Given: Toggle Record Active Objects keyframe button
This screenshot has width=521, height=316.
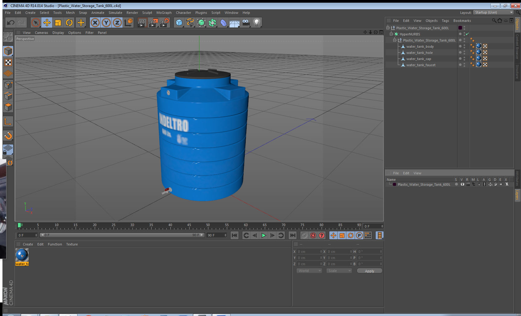Looking at the screenshot, I should pos(304,235).
